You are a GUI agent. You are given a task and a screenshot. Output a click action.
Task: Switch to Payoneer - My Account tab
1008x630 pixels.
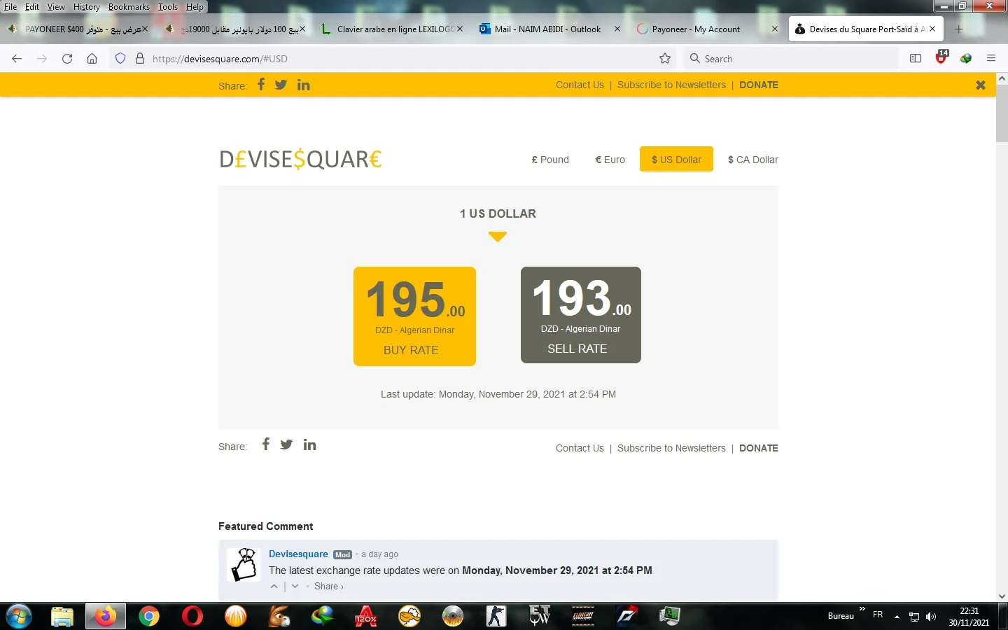[696, 29]
